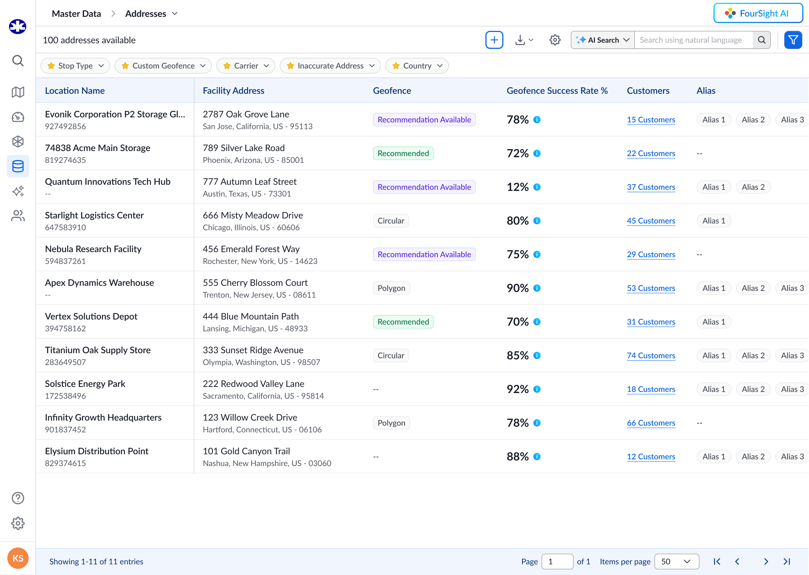Image resolution: width=809 pixels, height=575 pixels.
Task: Expand the Custom Geofence filter
Action: tap(163, 66)
